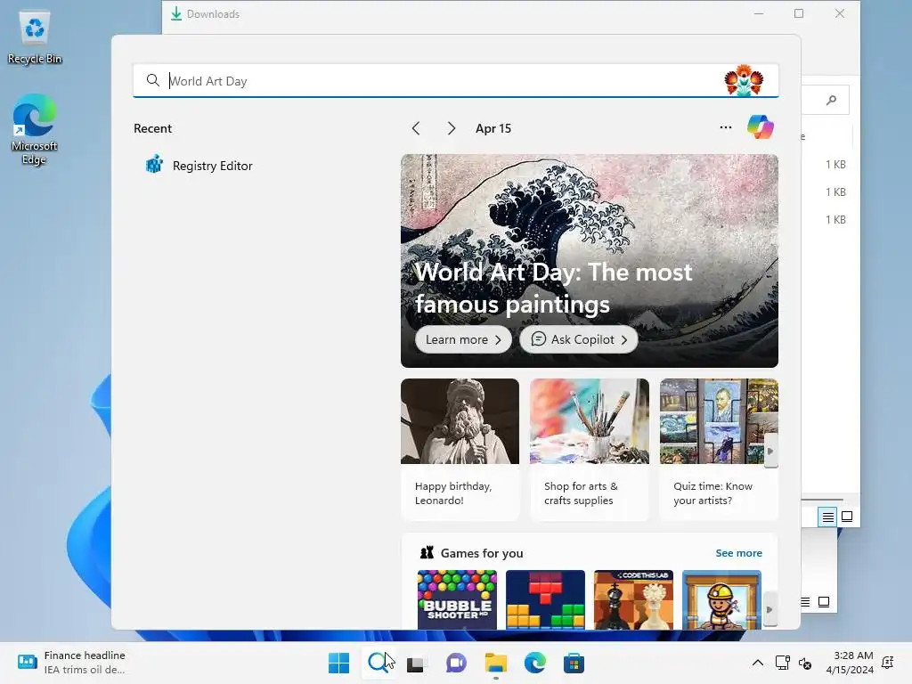
Task: Open the chess game thumbnail
Action: pyautogui.click(x=633, y=599)
